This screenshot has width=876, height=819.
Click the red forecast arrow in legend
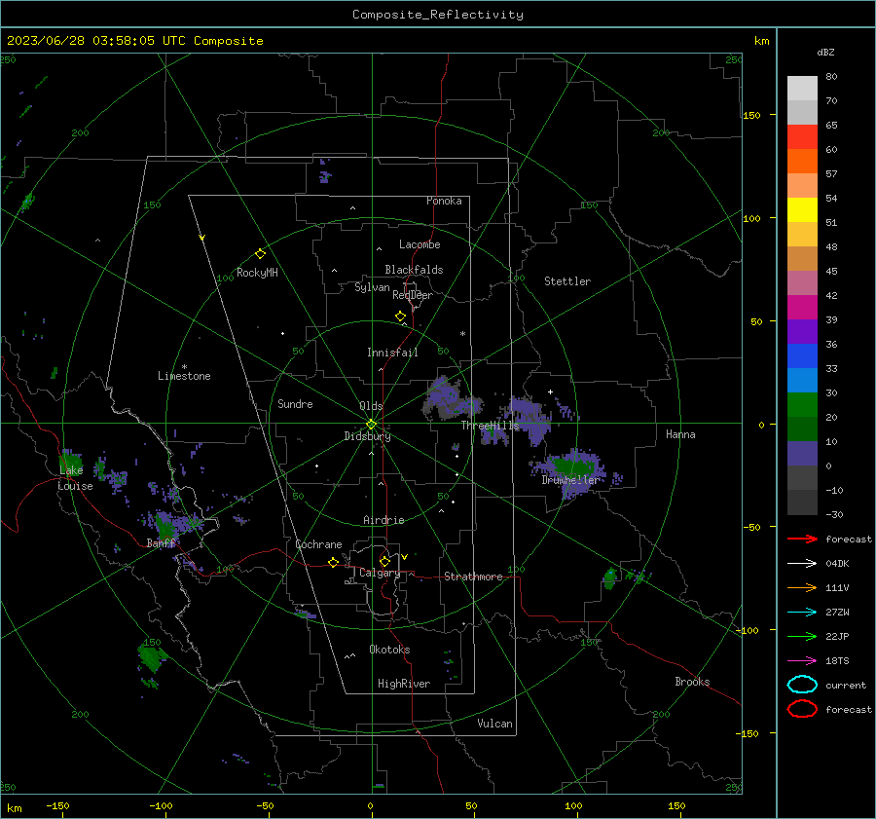coord(802,539)
